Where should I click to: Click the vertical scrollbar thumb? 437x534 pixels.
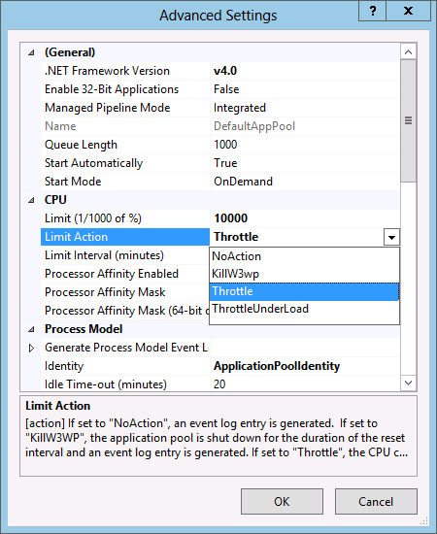tap(408, 121)
